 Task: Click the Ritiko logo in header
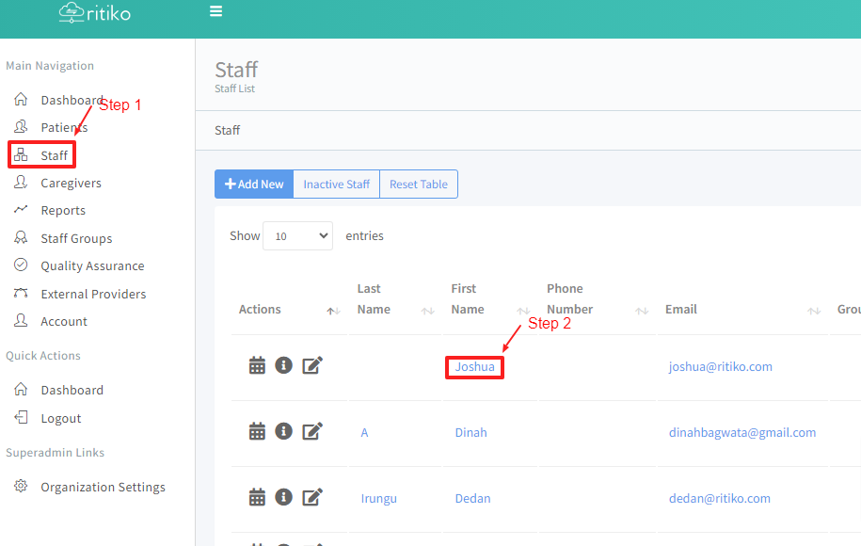94,13
